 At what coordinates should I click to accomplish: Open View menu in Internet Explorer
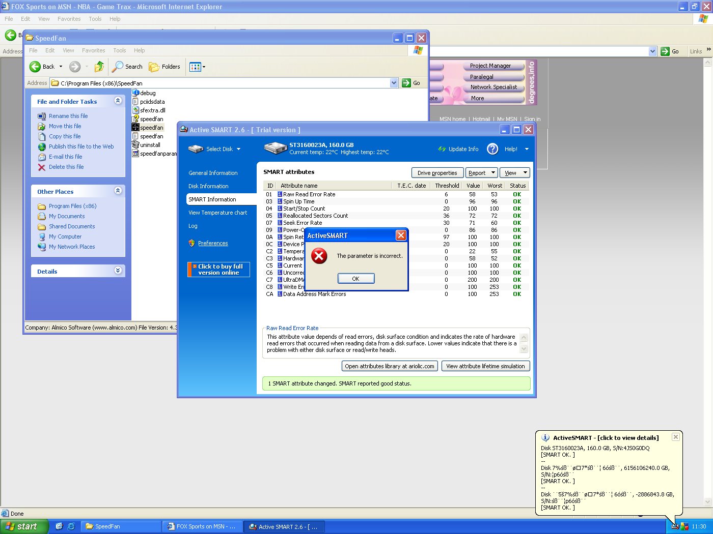coord(44,19)
